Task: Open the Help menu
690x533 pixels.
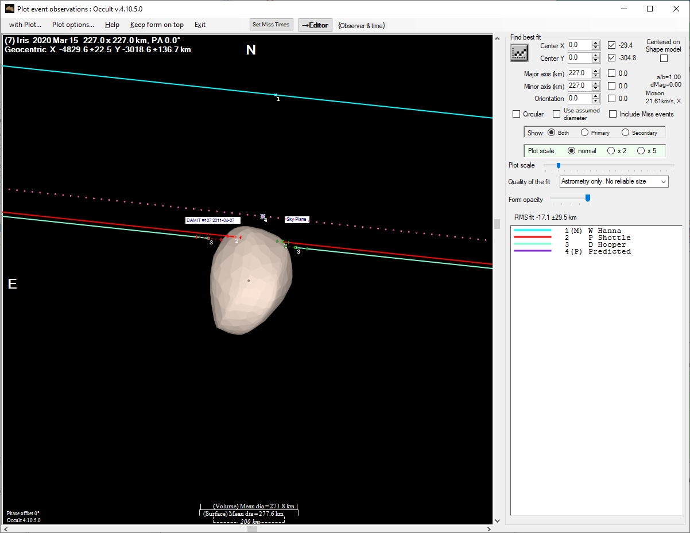Action: 112,25
